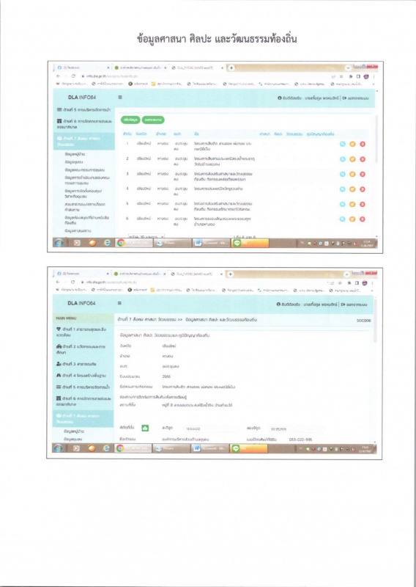The width and height of the screenshot is (416, 587).
Task: Click Windows Start orb in upper screenshot taskbar
Action: click(59, 243)
